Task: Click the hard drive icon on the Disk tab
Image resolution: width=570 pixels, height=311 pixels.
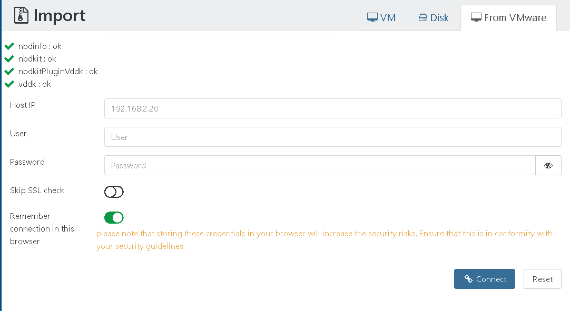Action: [x=422, y=17]
